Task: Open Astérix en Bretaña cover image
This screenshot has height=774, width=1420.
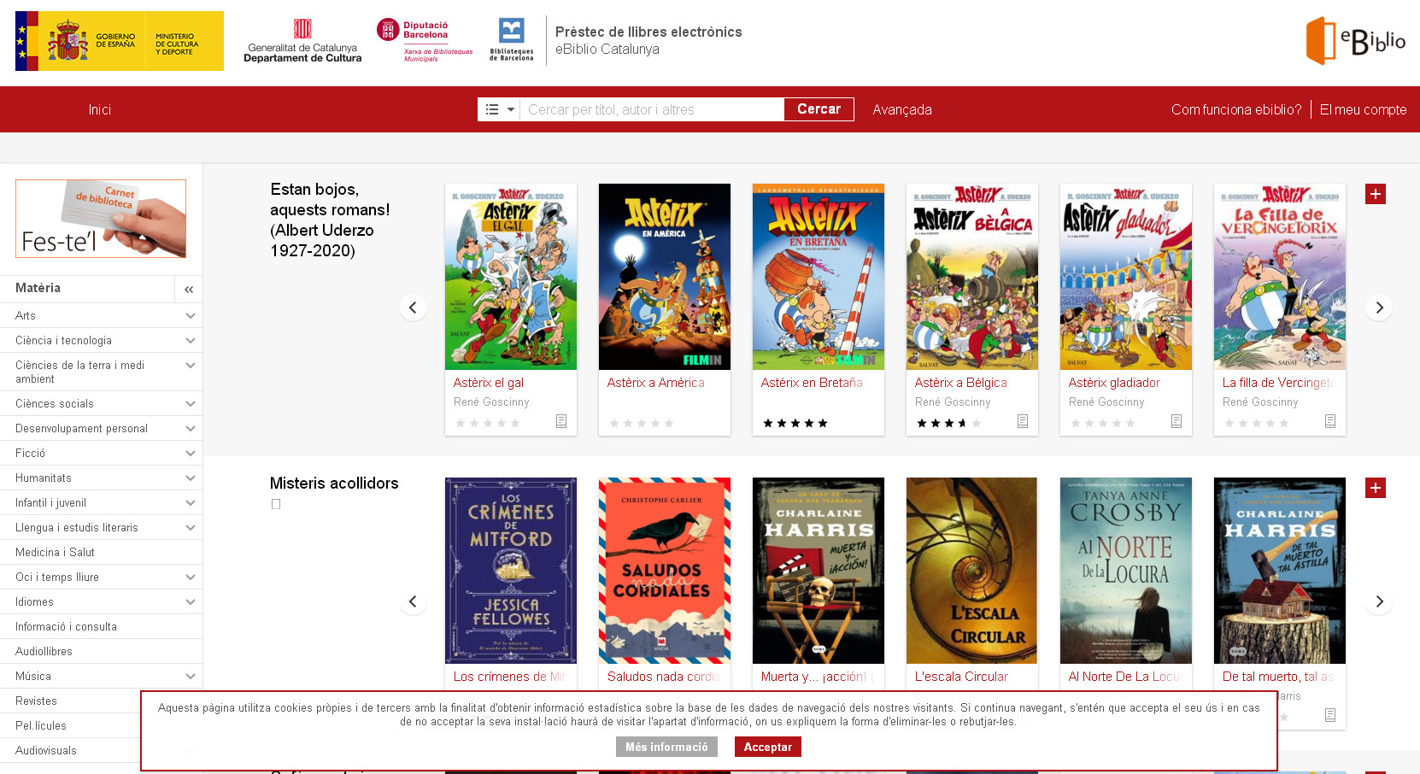Action: click(x=819, y=277)
